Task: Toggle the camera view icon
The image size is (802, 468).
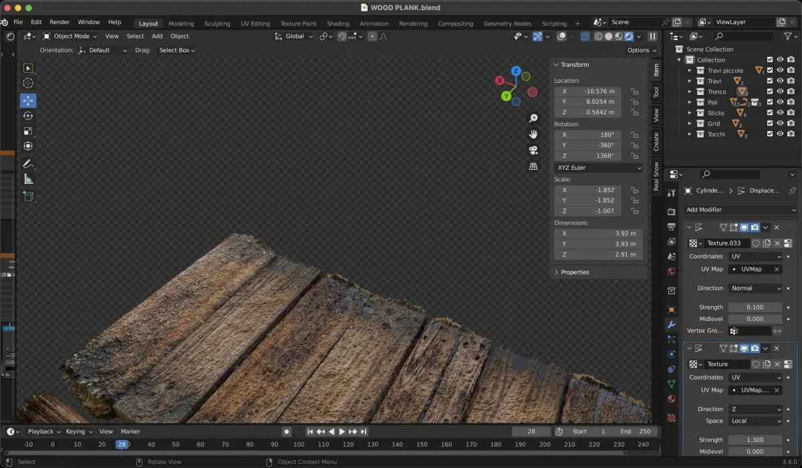Action: click(533, 150)
